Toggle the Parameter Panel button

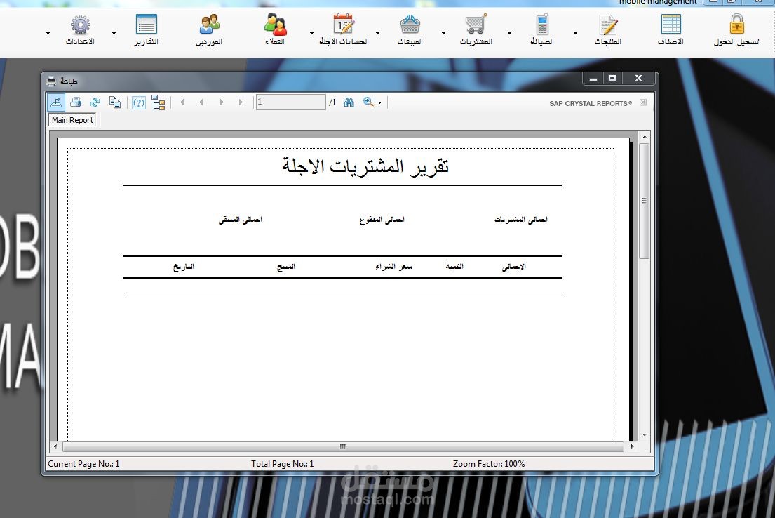click(139, 102)
